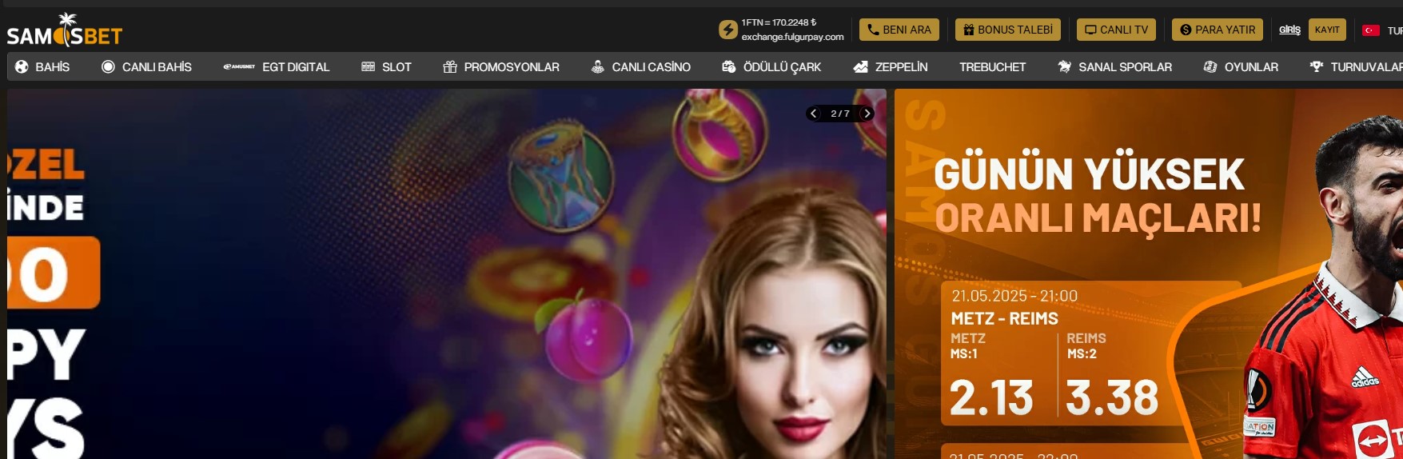This screenshot has width=1403, height=459.
Task: Open Sanal Sporlar virtual sports
Action: click(1114, 67)
